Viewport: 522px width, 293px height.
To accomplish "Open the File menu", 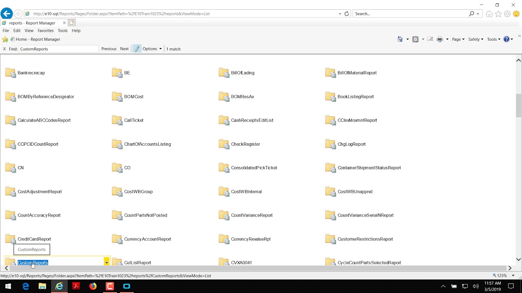I will [6, 31].
